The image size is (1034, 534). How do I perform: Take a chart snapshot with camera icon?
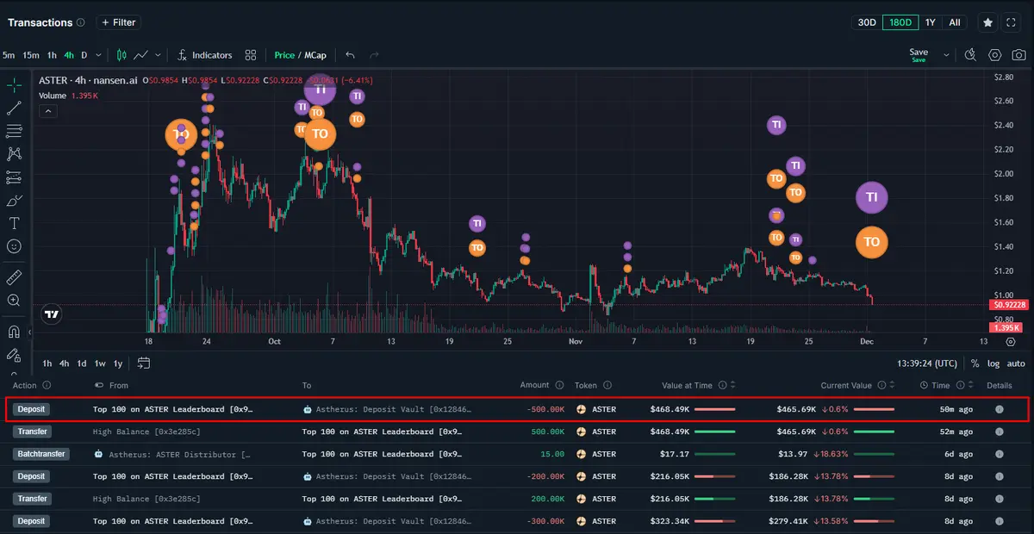click(x=1019, y=55)
